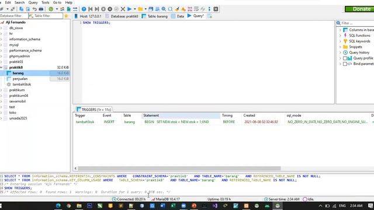Click the green Refresh icon
The height and width of the screenshot is (210, 374).
coord(51,9)
